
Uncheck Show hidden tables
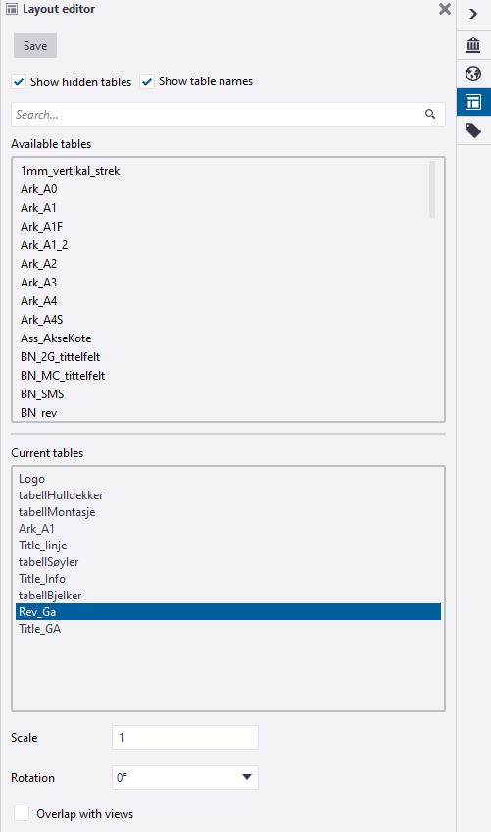click(x=19, y=82)
